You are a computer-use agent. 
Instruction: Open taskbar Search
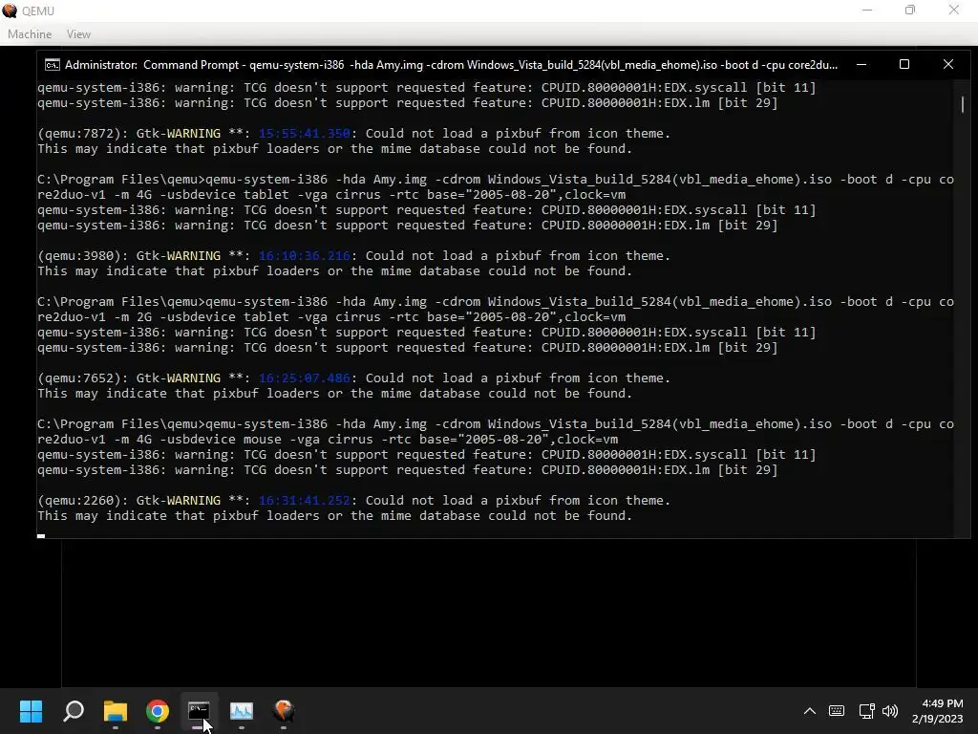74,710
